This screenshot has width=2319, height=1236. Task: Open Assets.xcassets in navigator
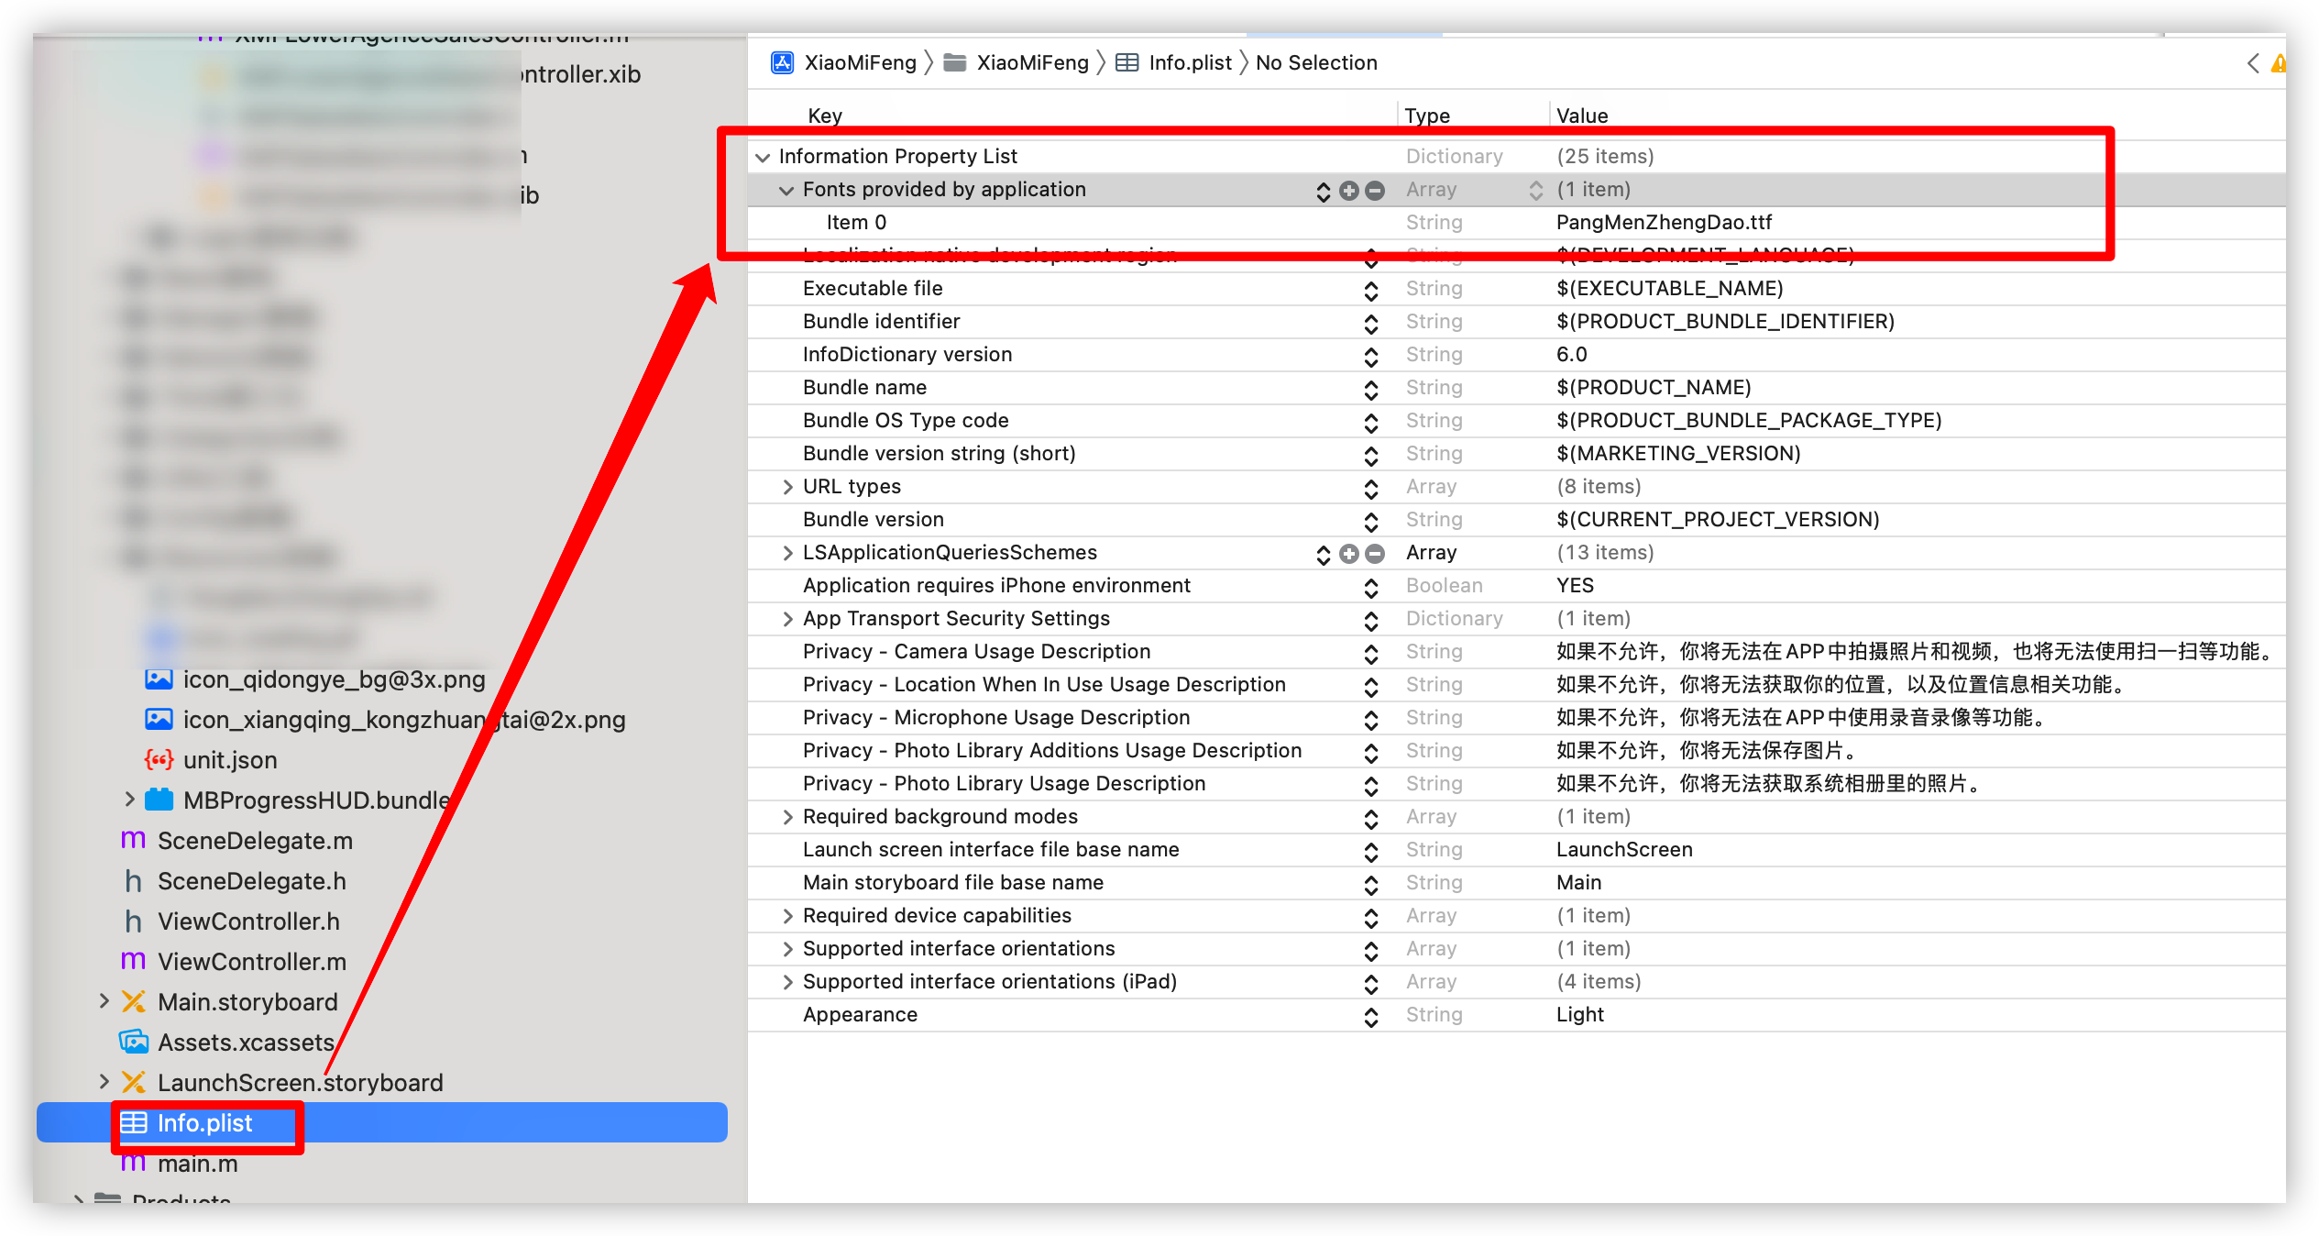pos(246,1043)
